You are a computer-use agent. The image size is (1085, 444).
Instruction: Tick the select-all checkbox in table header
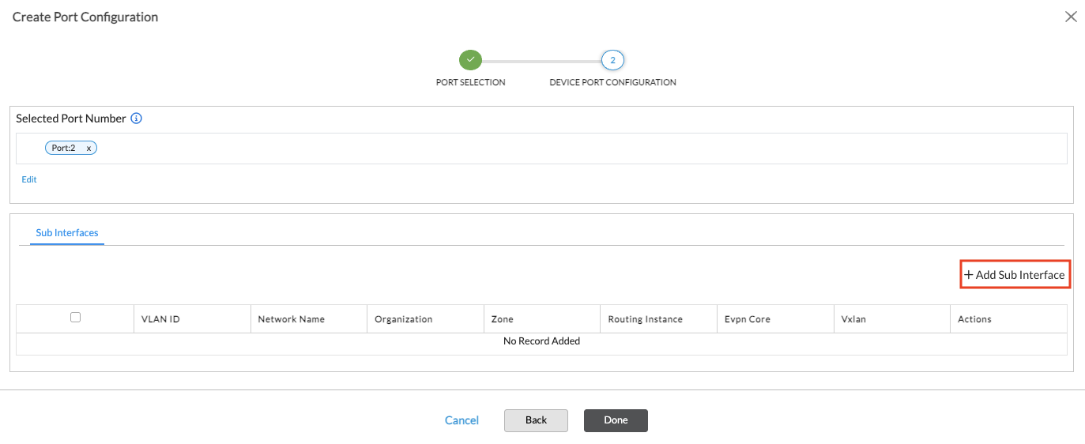75,318
